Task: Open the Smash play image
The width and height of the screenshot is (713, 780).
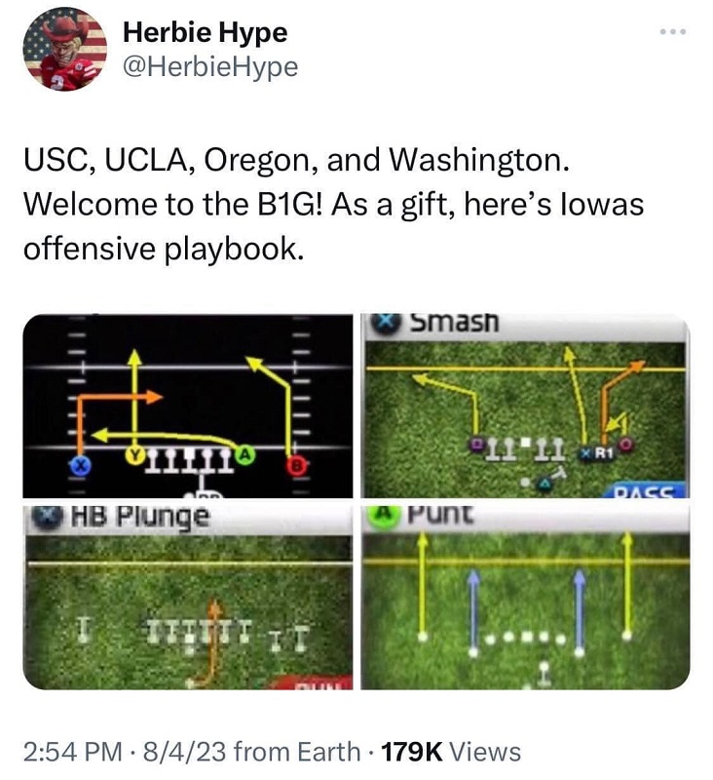Action: pyautogui.click(x=525, y=406)
